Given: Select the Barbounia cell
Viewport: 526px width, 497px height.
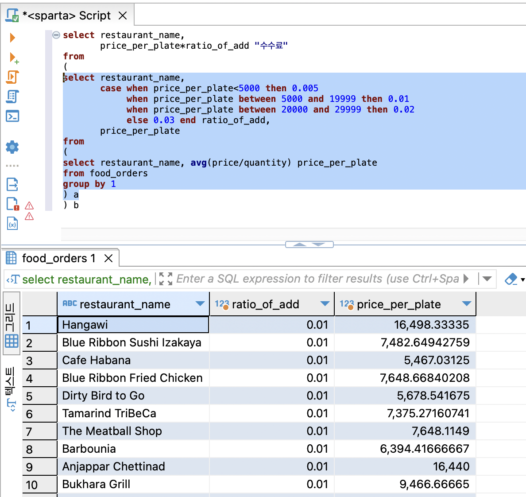Looking at the screenshot, I should click(133, 449).
